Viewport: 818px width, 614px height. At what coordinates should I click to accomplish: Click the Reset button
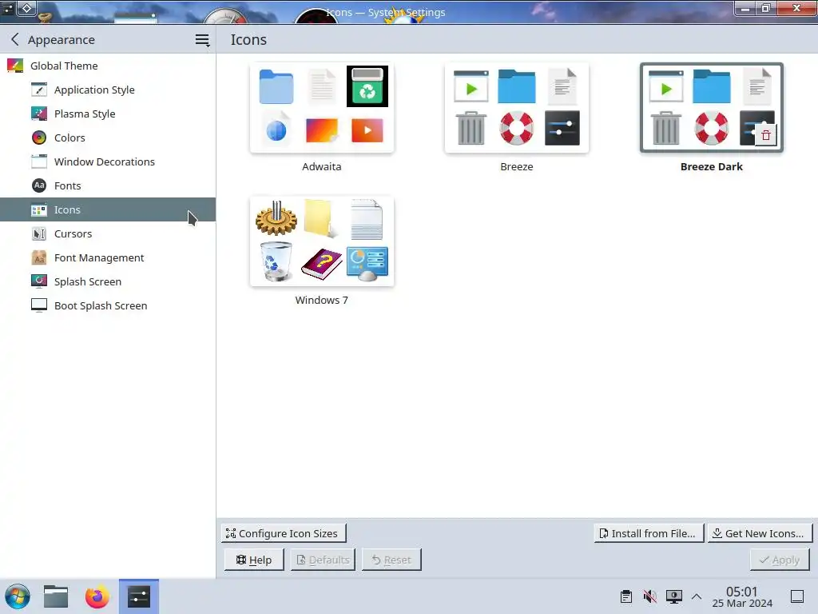(x=391, y=560)
